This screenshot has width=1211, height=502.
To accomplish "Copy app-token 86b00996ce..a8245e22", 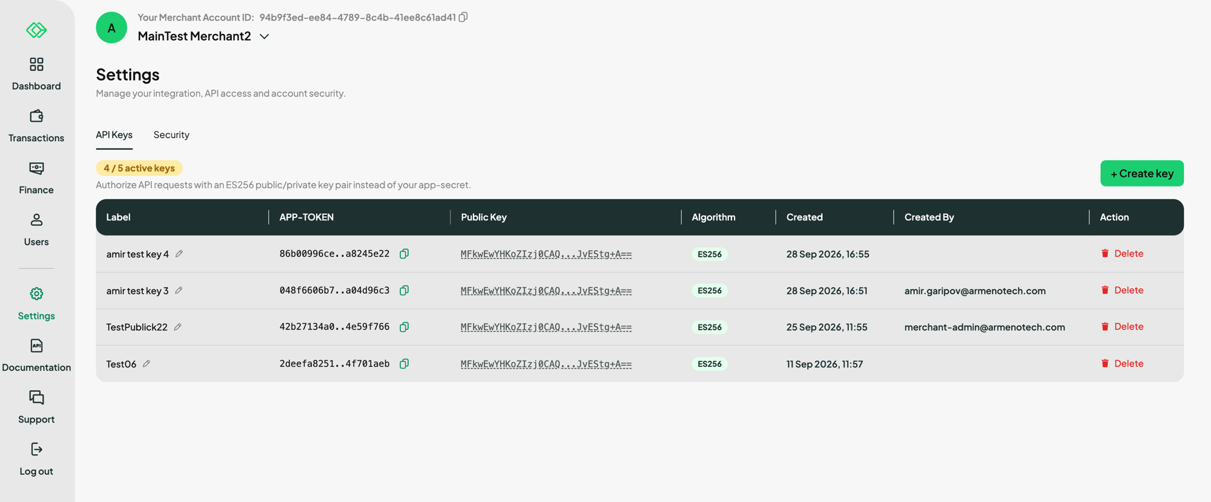I will [404, 254].
